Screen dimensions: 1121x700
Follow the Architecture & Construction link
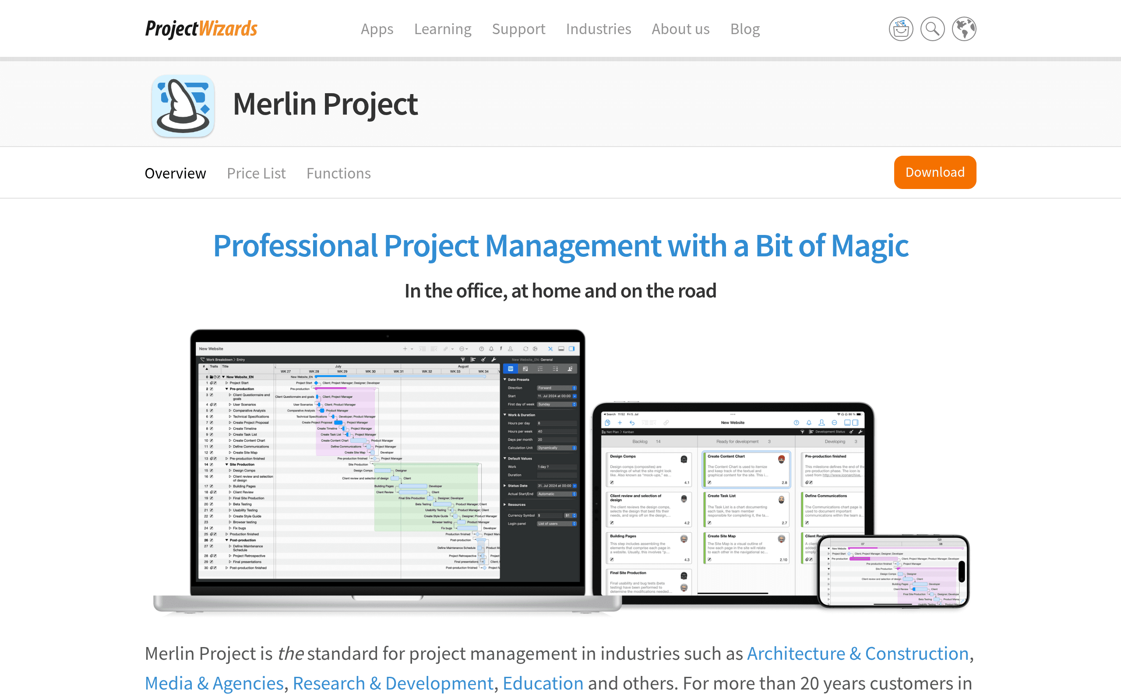(x=857, y=653)
